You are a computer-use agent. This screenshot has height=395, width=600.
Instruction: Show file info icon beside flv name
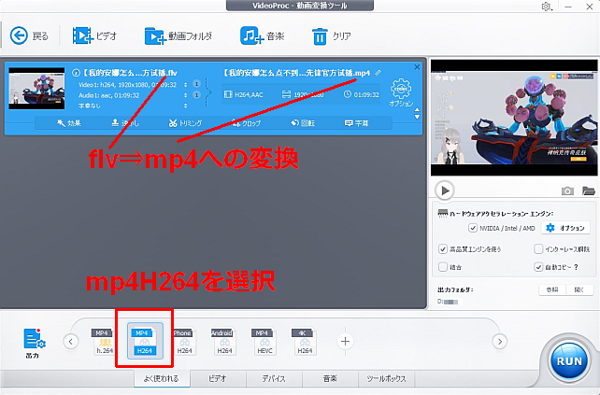76,73
